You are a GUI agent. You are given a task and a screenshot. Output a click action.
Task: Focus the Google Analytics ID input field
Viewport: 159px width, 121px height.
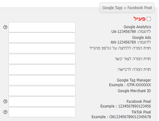coord(42,27)
